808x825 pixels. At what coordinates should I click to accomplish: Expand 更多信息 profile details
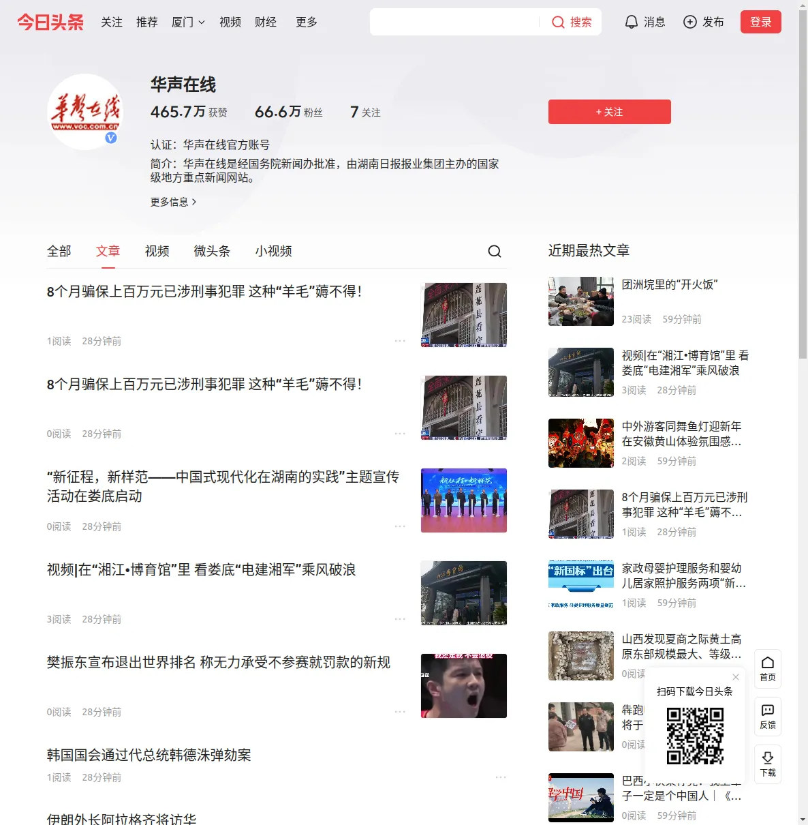tap(174, 202)
